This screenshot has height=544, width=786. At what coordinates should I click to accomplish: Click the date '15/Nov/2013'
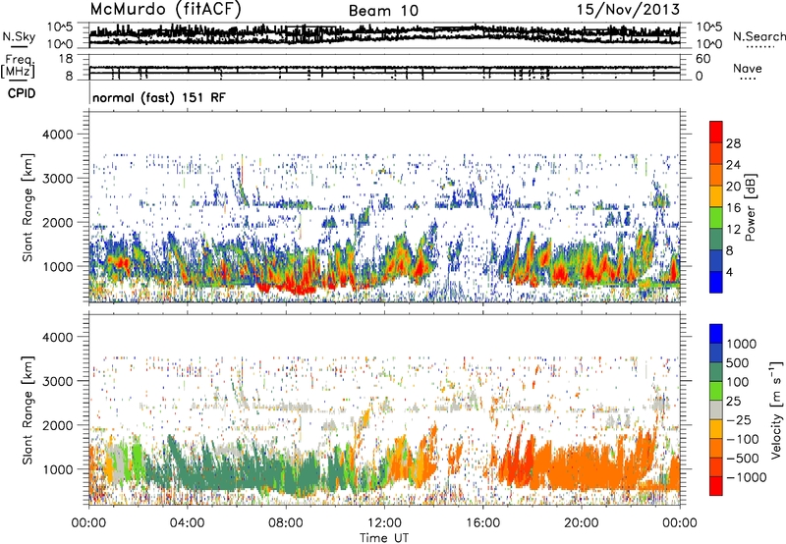(x=628, y=9)
